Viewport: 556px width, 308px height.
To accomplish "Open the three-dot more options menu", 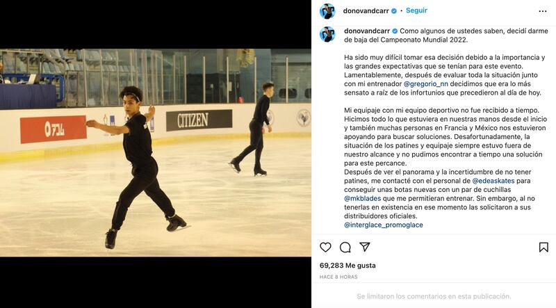I will (543, 11).
